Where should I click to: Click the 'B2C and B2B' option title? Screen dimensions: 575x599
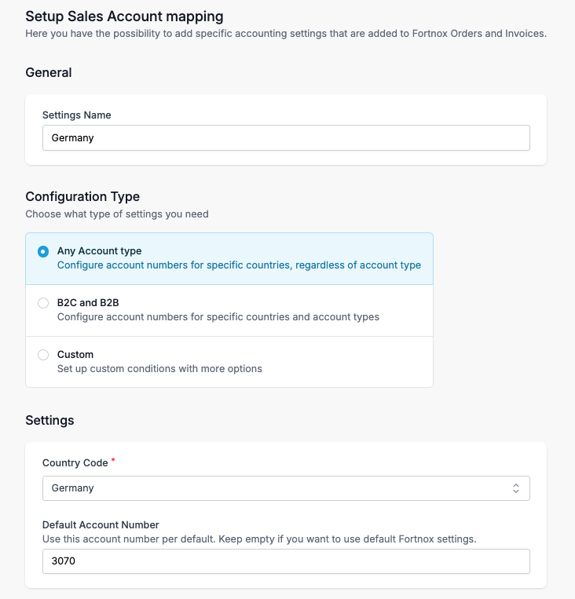(x=88, y=303)
